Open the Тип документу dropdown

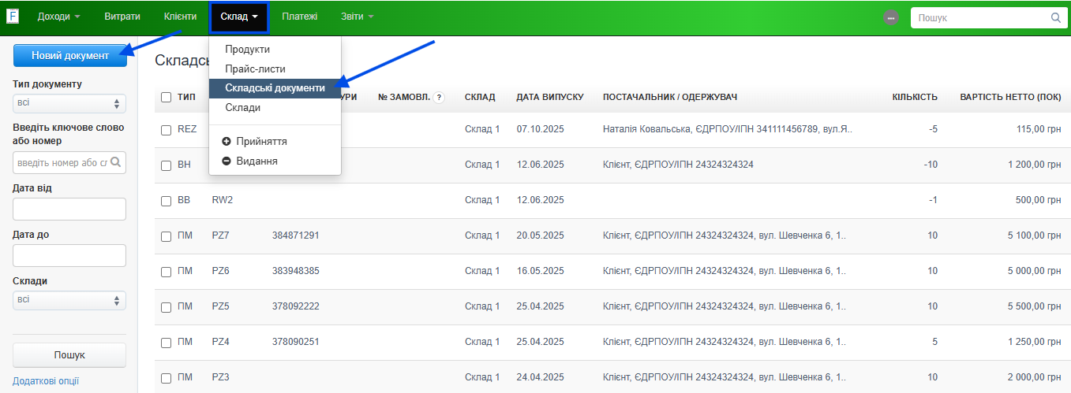pyautogui.click(x=69, y=103)
